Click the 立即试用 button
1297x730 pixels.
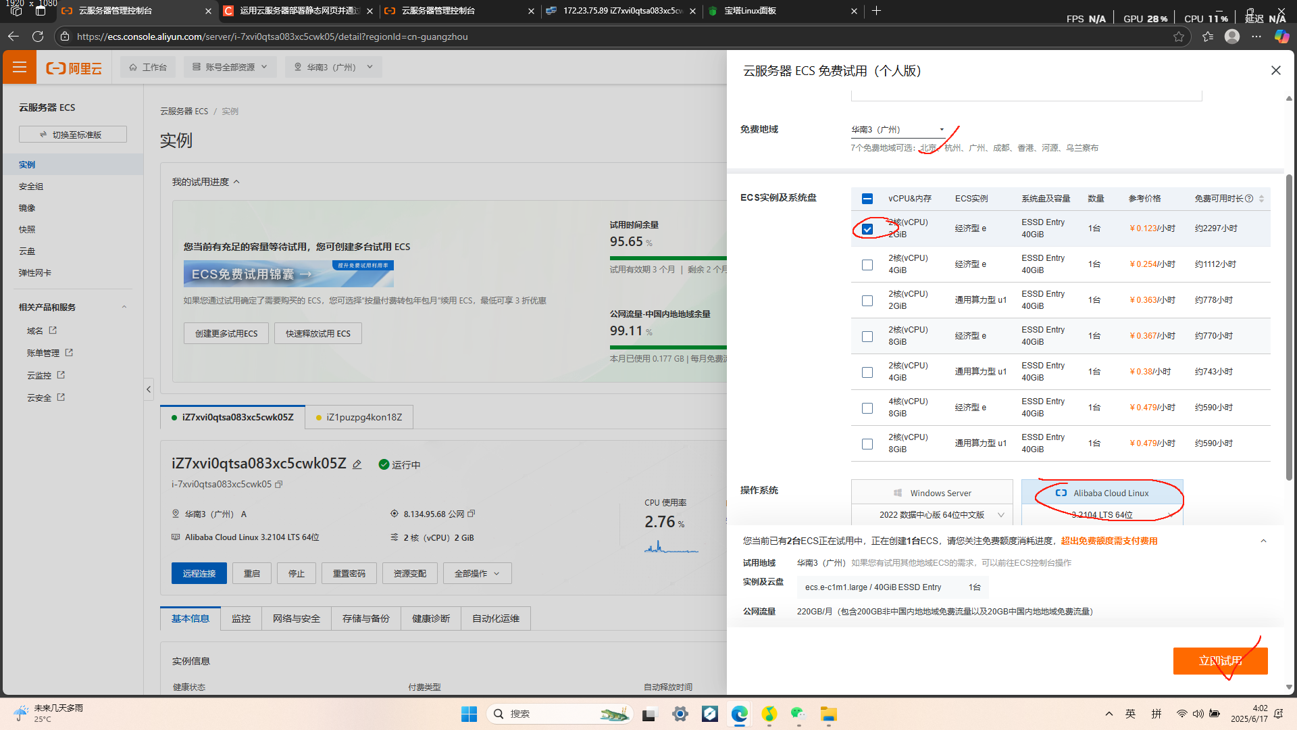[x=1220, y=661]
